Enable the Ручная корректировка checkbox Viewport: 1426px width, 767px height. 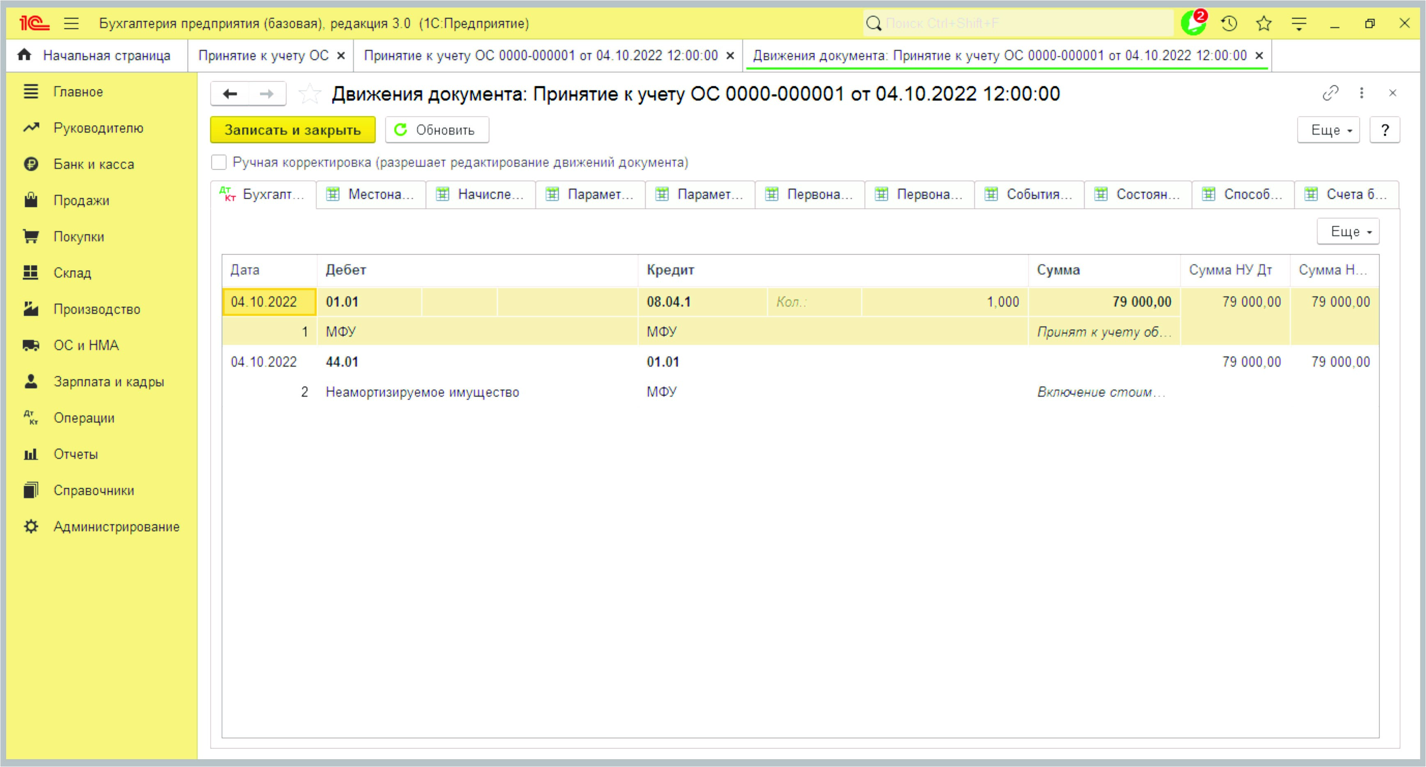(219, 162)
